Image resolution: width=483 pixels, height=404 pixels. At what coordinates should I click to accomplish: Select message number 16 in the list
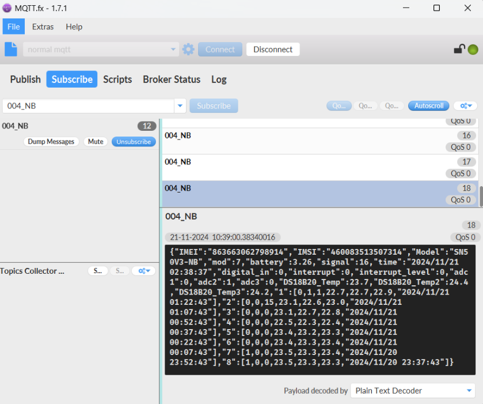(320, 141)
